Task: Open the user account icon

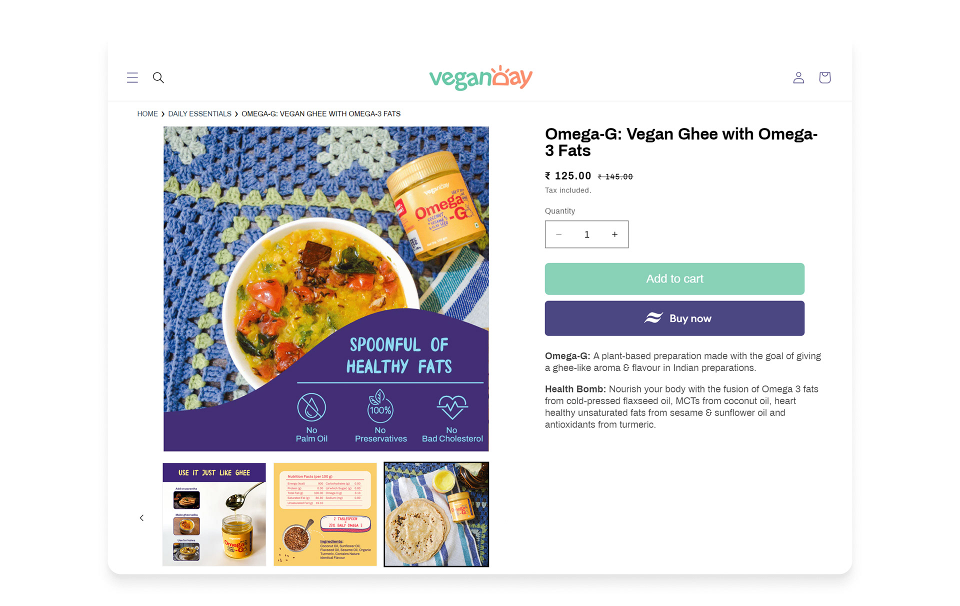Action: click(798, 77)
